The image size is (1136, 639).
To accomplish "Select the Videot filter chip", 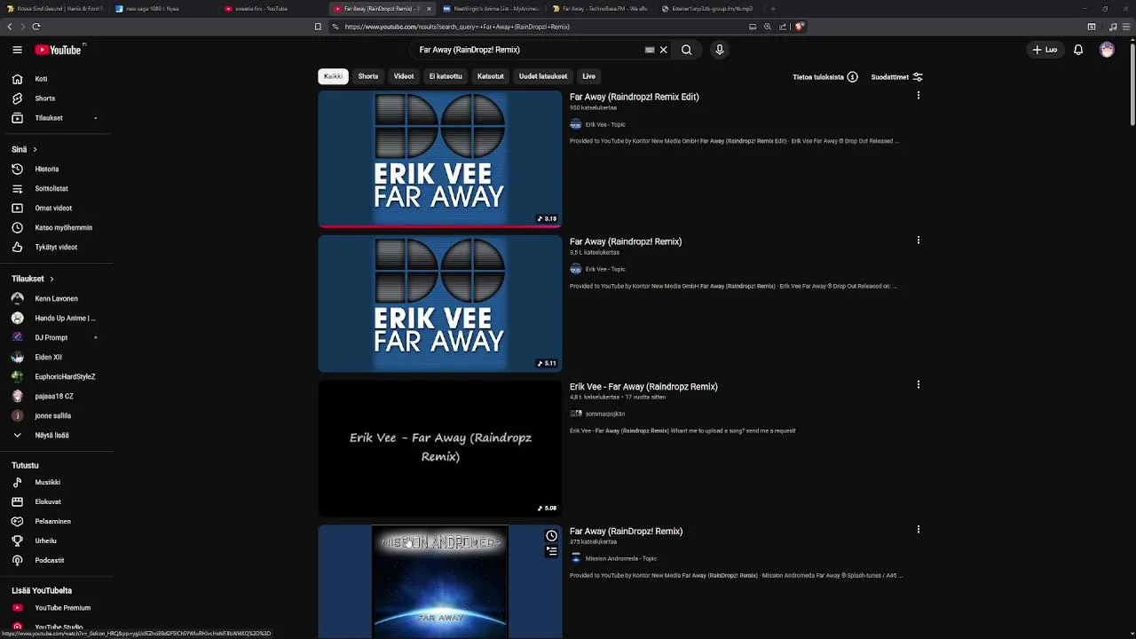I will click(404, 76).
